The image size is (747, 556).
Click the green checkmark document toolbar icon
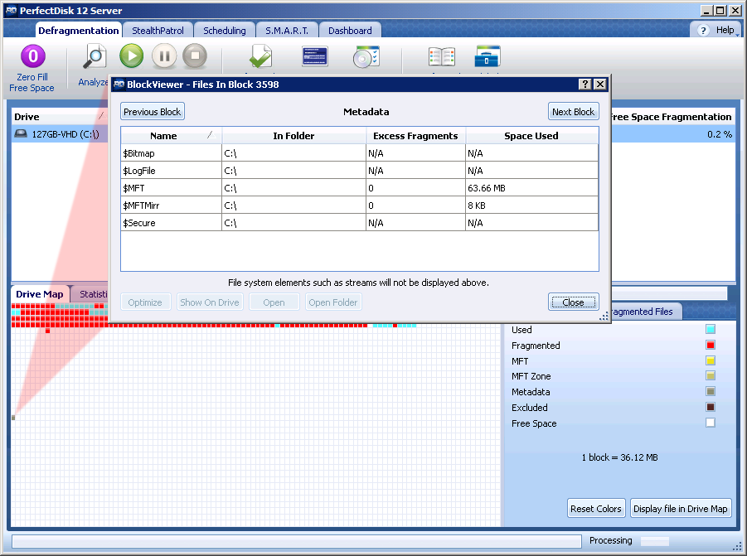260,56
